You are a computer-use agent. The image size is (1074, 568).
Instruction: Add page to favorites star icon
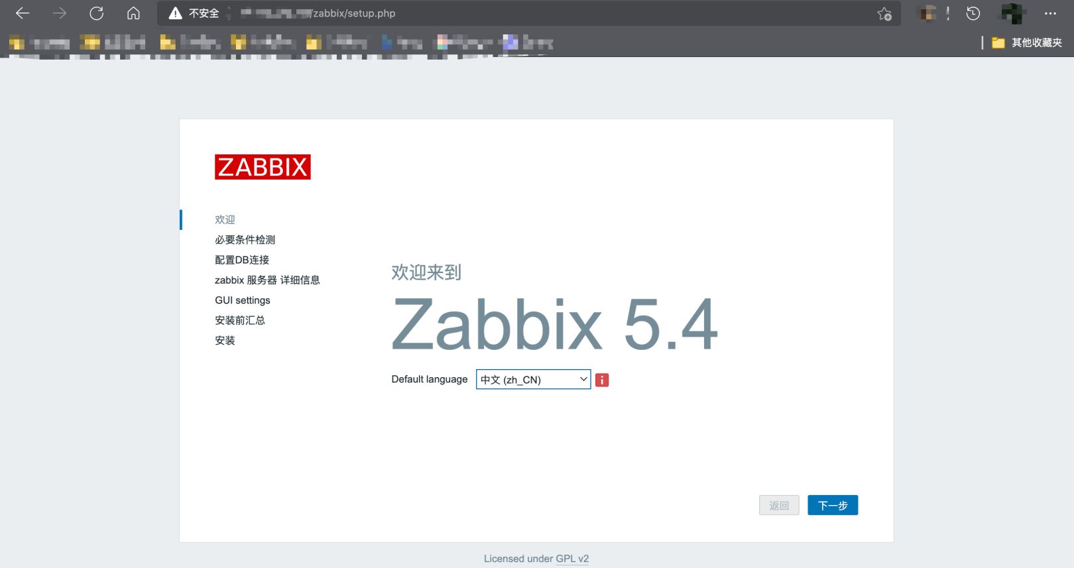(884, 13)
